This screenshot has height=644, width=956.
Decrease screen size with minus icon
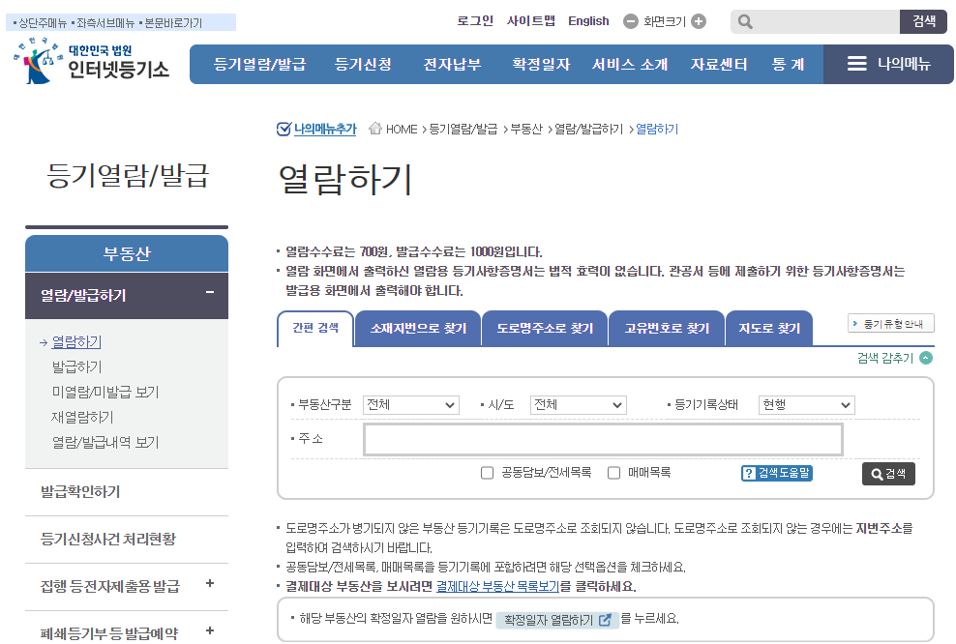631,21
